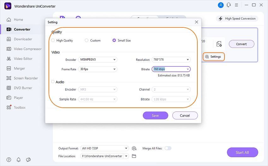Click the Wondershare UniConverter logo

click(8, 6)
